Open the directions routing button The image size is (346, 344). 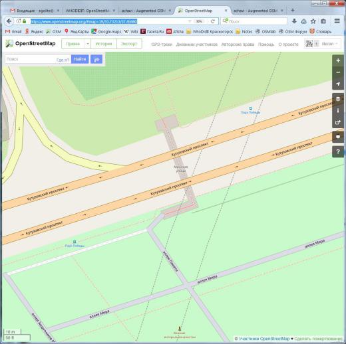tap(96, 59)
